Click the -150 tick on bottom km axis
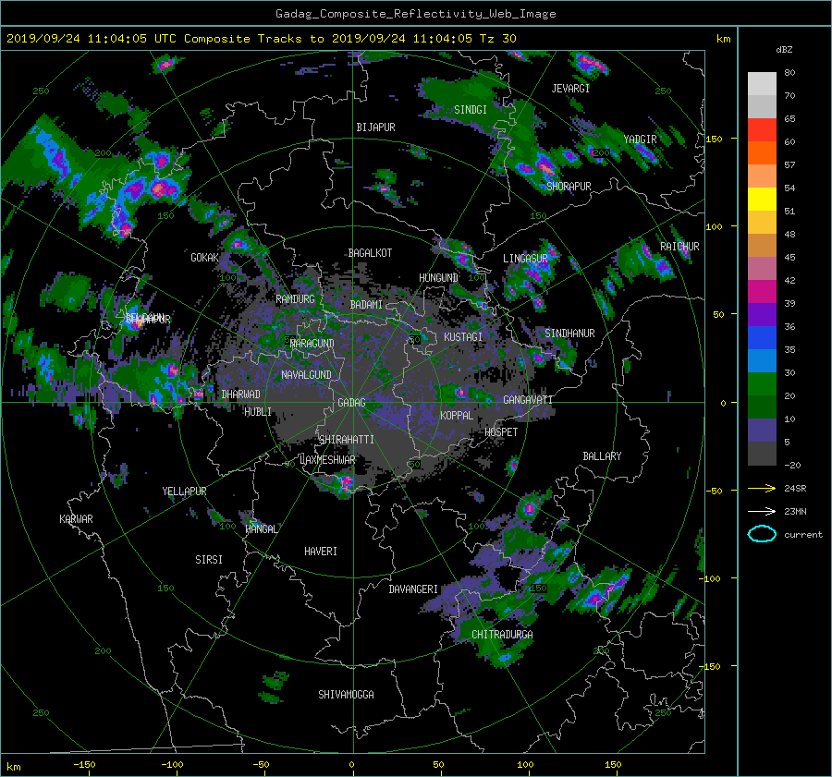The image size is (832, 777). pos(84,764)
